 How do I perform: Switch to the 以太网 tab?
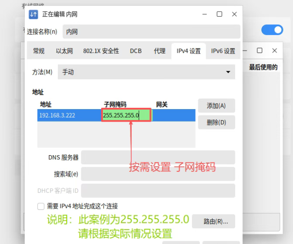64,51
